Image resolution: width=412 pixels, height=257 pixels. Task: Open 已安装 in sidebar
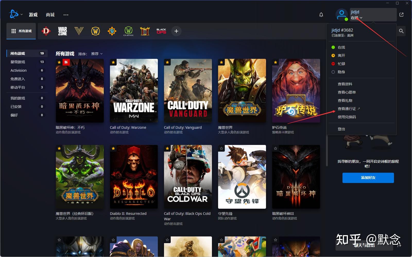click(x=27, y=107)
